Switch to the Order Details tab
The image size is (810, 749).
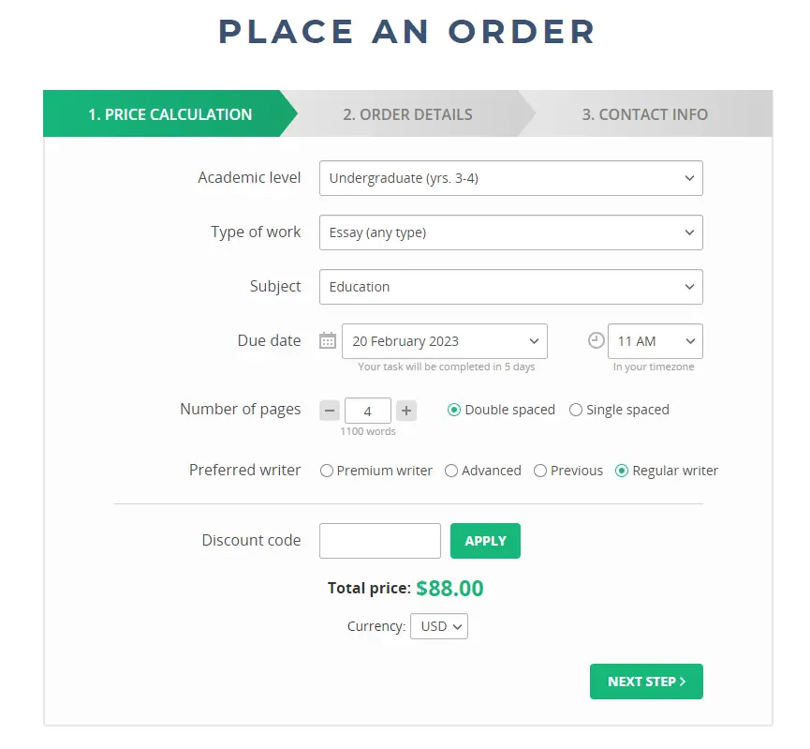tap(407, 113)
